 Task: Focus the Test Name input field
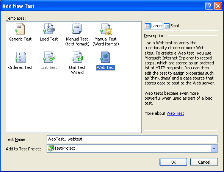132,139
